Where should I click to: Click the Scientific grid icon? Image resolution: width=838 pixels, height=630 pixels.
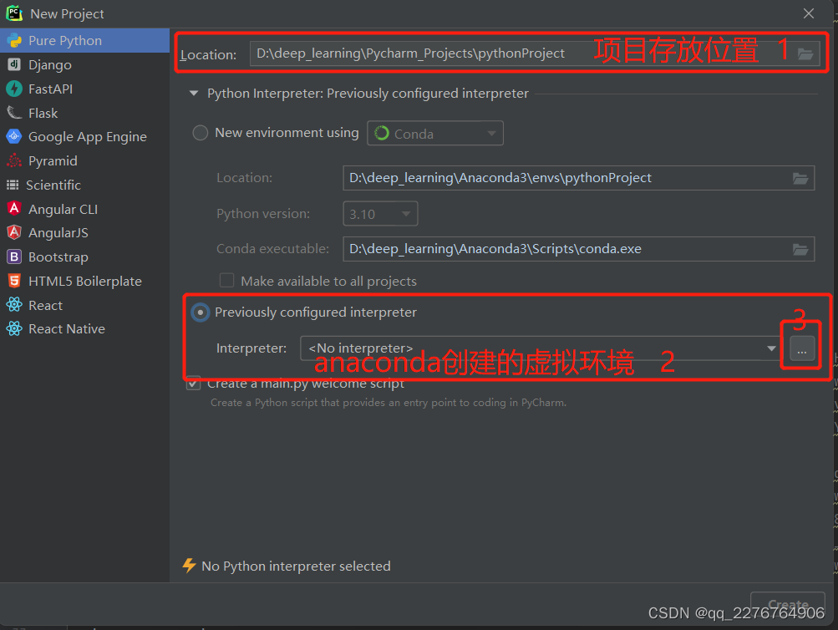pyautogui.click(x=13, y=185)
